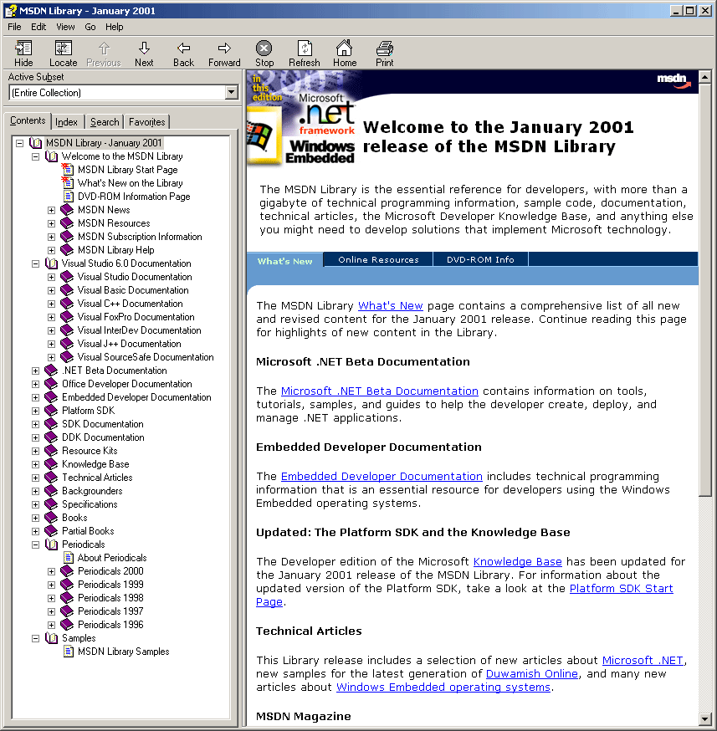717x731 pixels.
Task: Click the Books node book icon
Action: coord(51,518)
